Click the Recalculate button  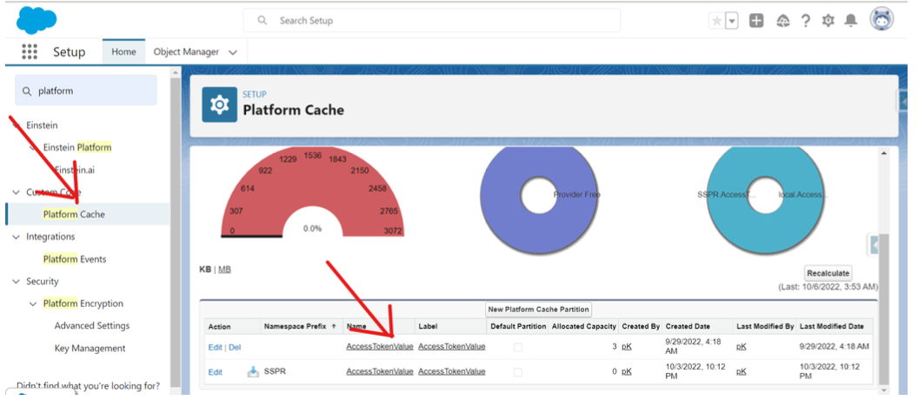click(828, 273)
